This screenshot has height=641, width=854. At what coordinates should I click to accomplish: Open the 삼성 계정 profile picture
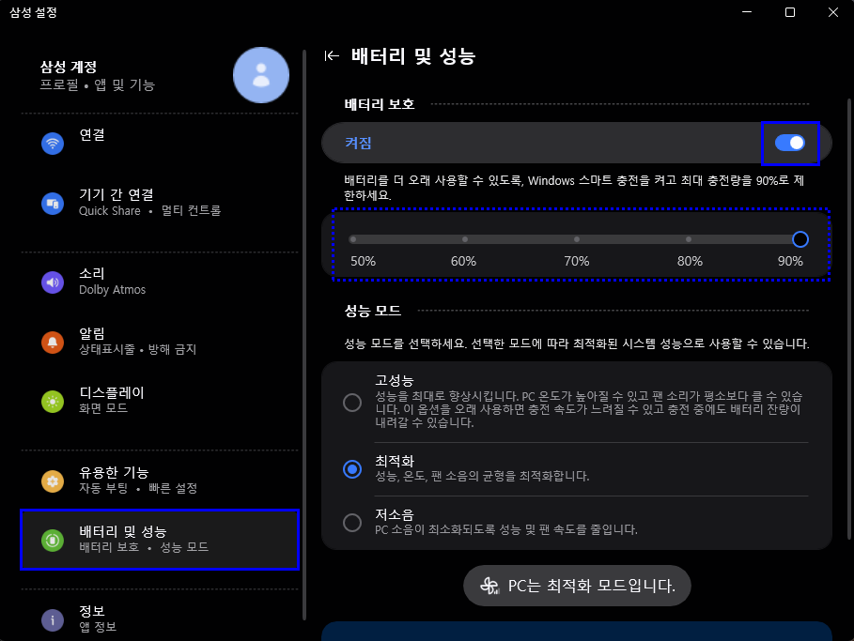click(x=261, y=75)
